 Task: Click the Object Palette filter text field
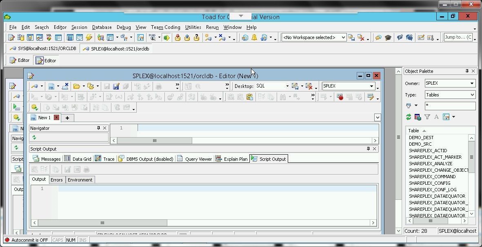[x=450, y=106]
